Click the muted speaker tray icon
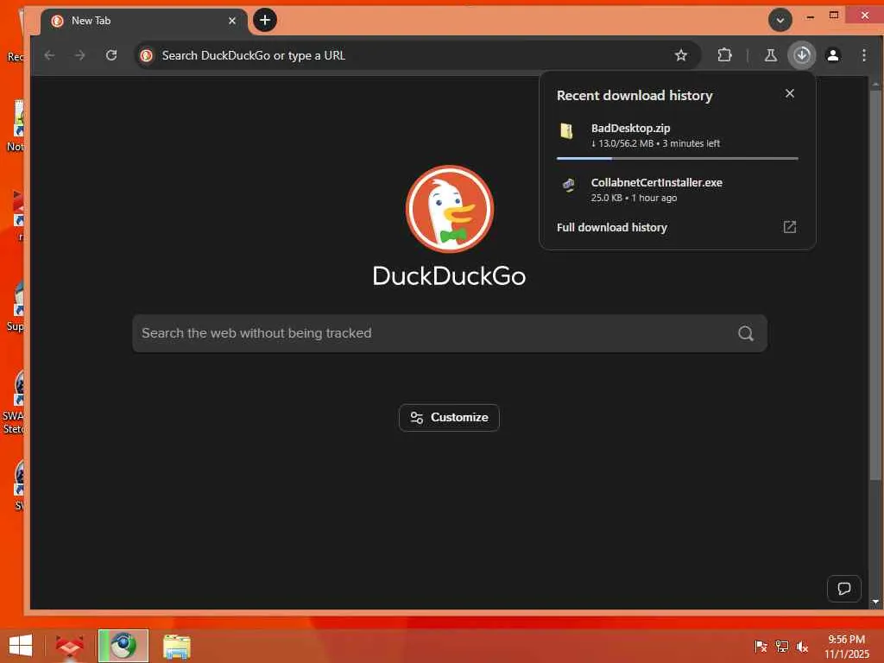This screenshot has height=663, width=884. click(x=802, y=646)
